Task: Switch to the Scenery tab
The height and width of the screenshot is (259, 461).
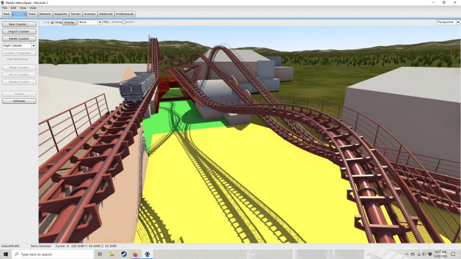Action: pos(90,14)
